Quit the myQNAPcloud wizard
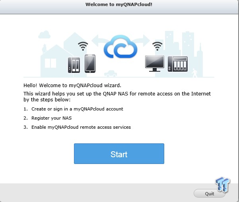This screenshot has height=202, width=239. 210,194
